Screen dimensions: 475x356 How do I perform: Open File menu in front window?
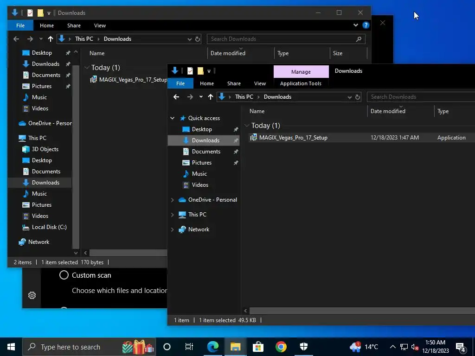(x=180, y=83)
